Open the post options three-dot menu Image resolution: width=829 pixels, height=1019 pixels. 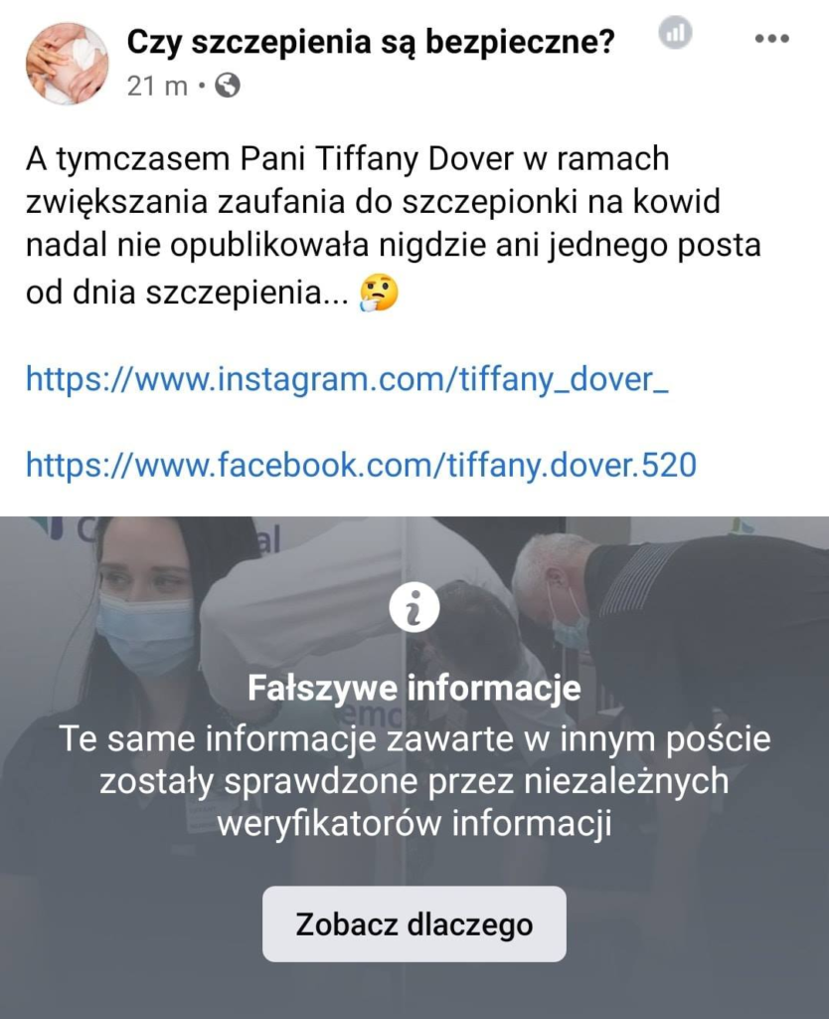click(x=772, y=39)
